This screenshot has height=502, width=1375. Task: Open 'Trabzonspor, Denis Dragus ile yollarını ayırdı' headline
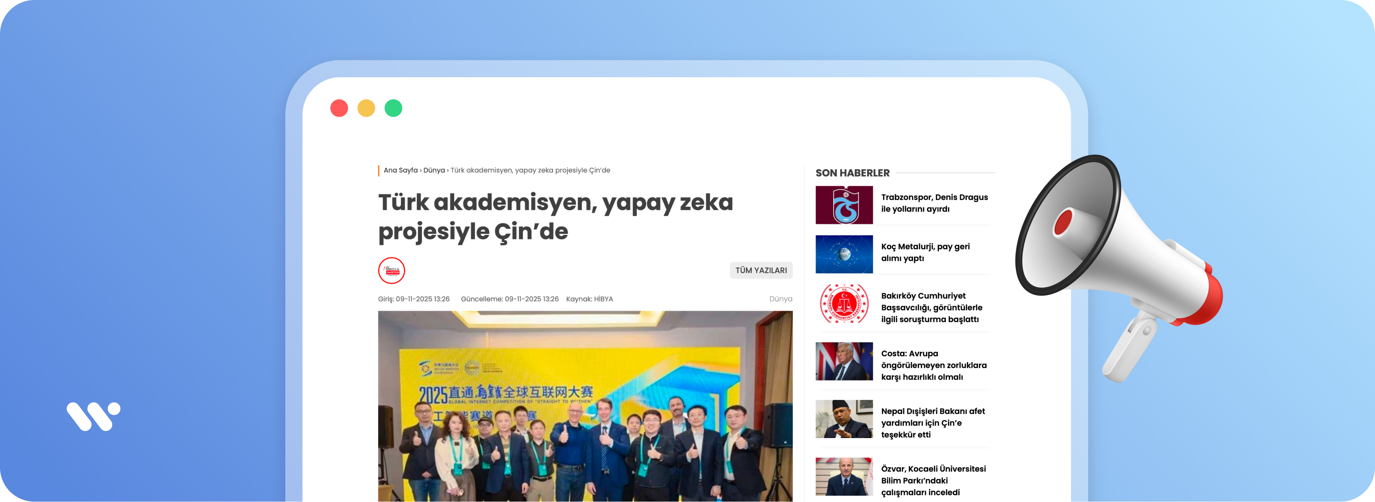point(934,203)
